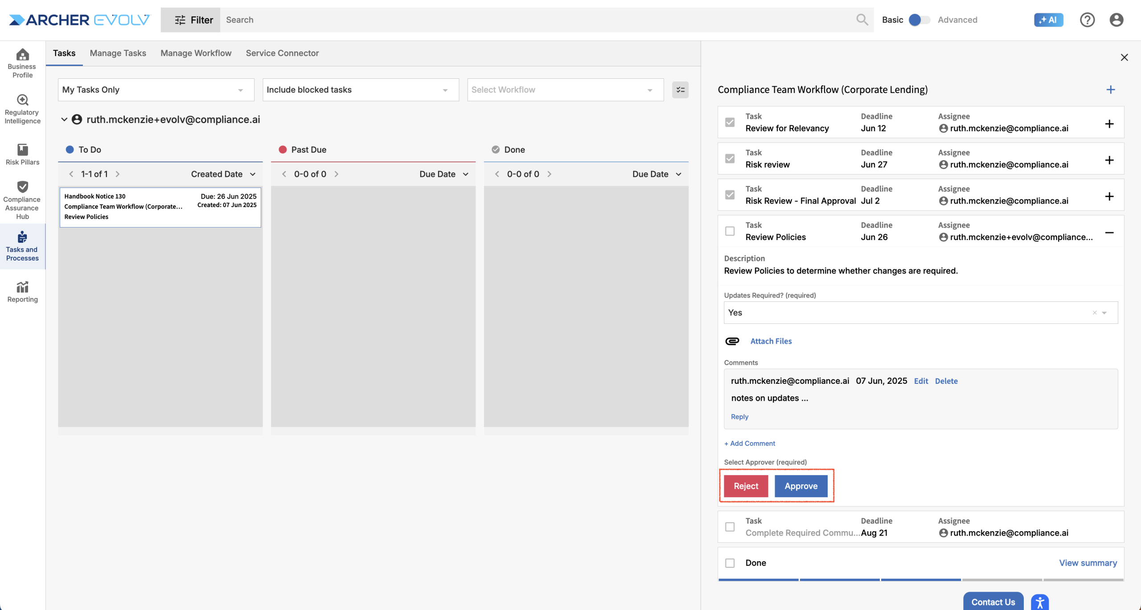Click the View summary link

(1088, 563)
